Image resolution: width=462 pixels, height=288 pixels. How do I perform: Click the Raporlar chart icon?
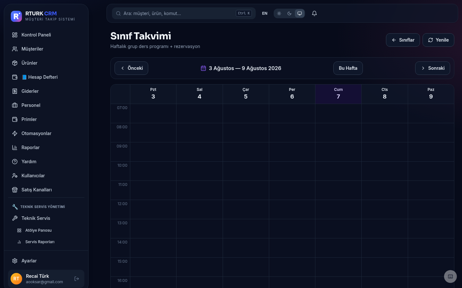tap(15, 148)
